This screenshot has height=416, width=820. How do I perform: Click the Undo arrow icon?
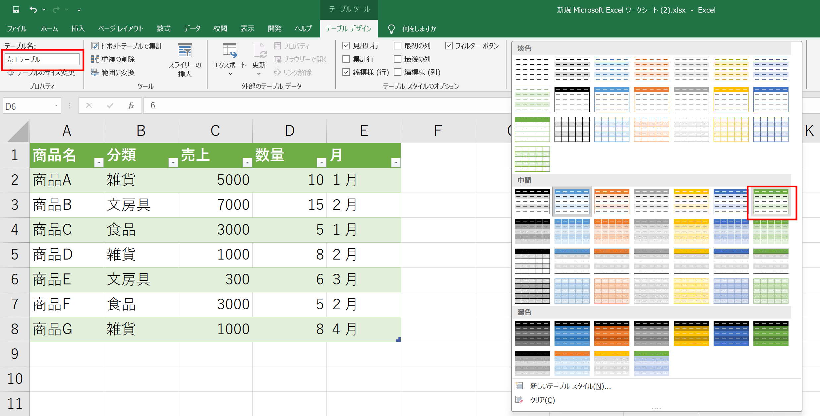(33, 10)
